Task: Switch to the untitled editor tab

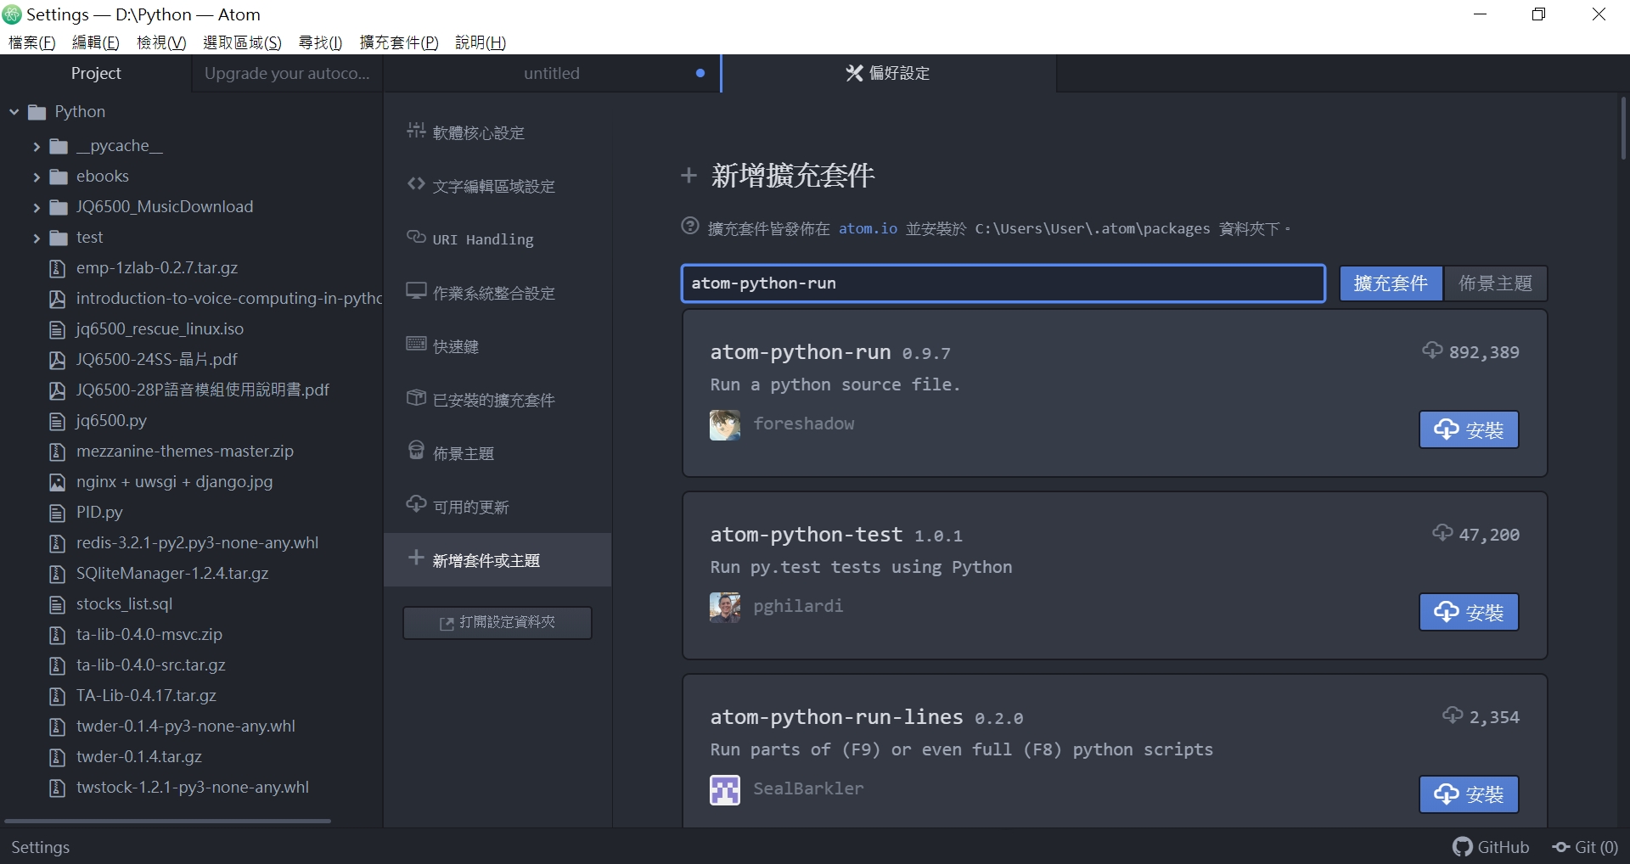Action: click(x=552, y=73)
